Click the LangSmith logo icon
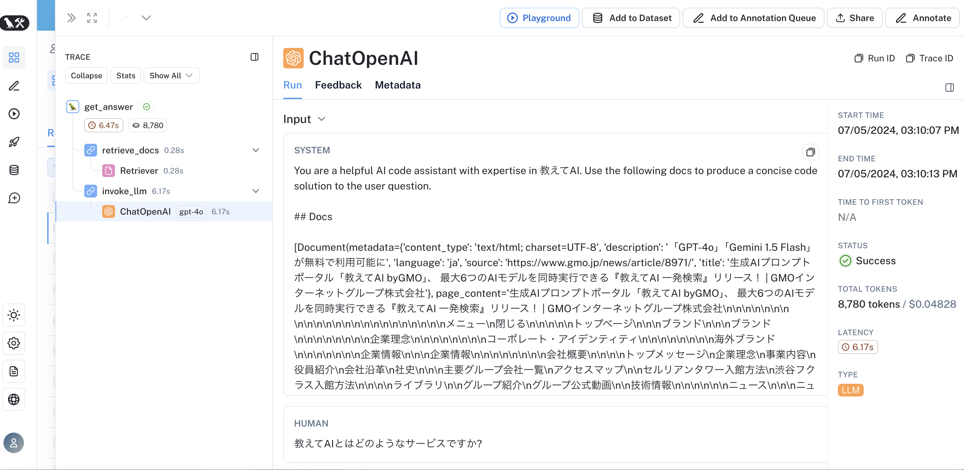 (x=14, y=23)
